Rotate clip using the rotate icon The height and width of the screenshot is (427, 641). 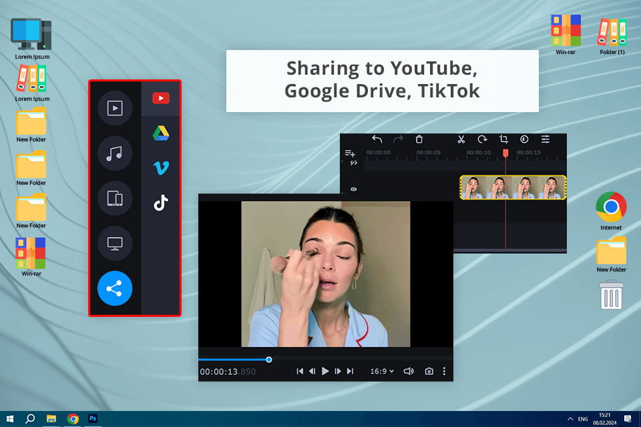coord(482,139)
